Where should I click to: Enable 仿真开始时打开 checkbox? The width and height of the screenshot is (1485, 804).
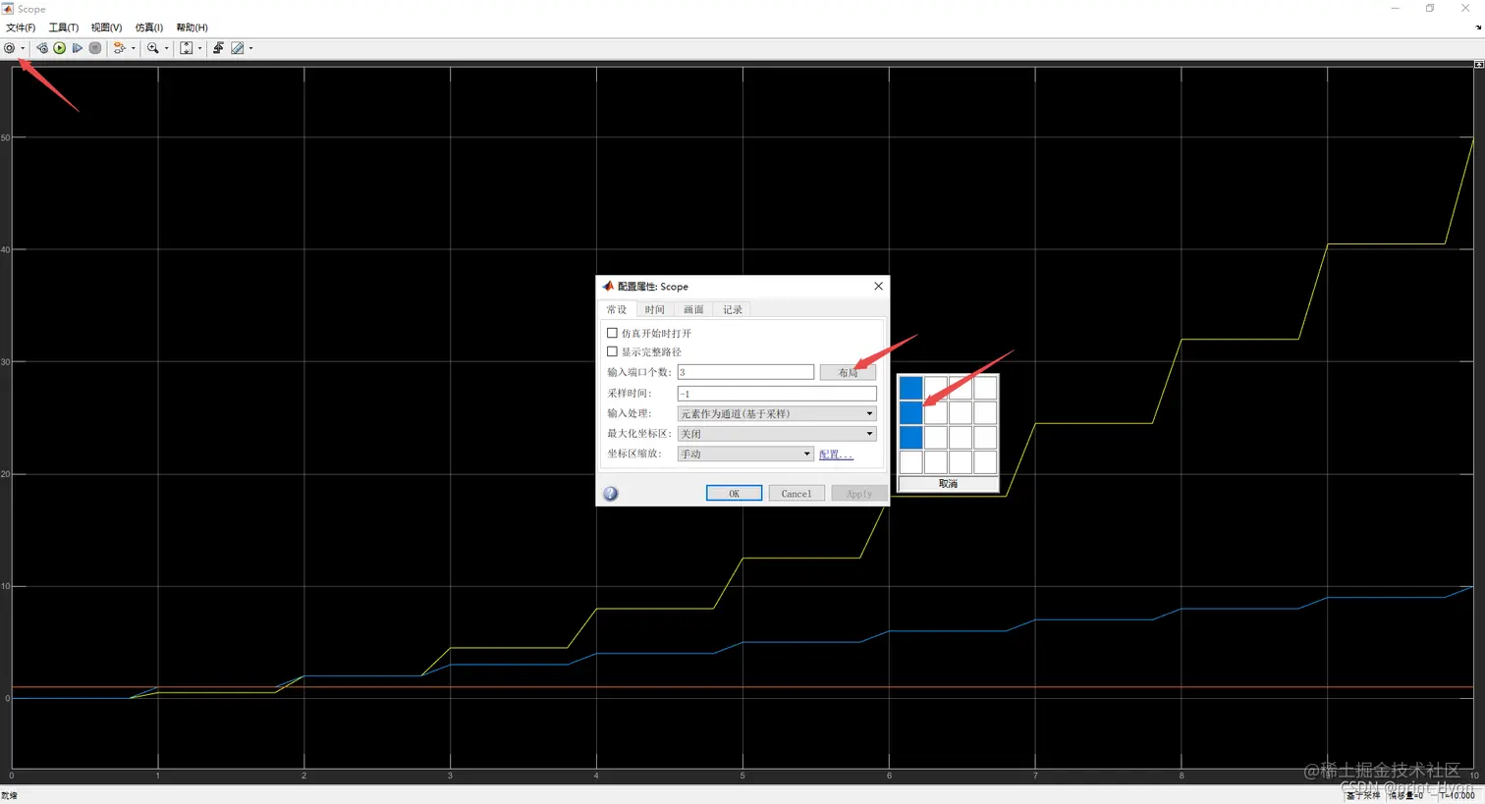pos(613,333)
